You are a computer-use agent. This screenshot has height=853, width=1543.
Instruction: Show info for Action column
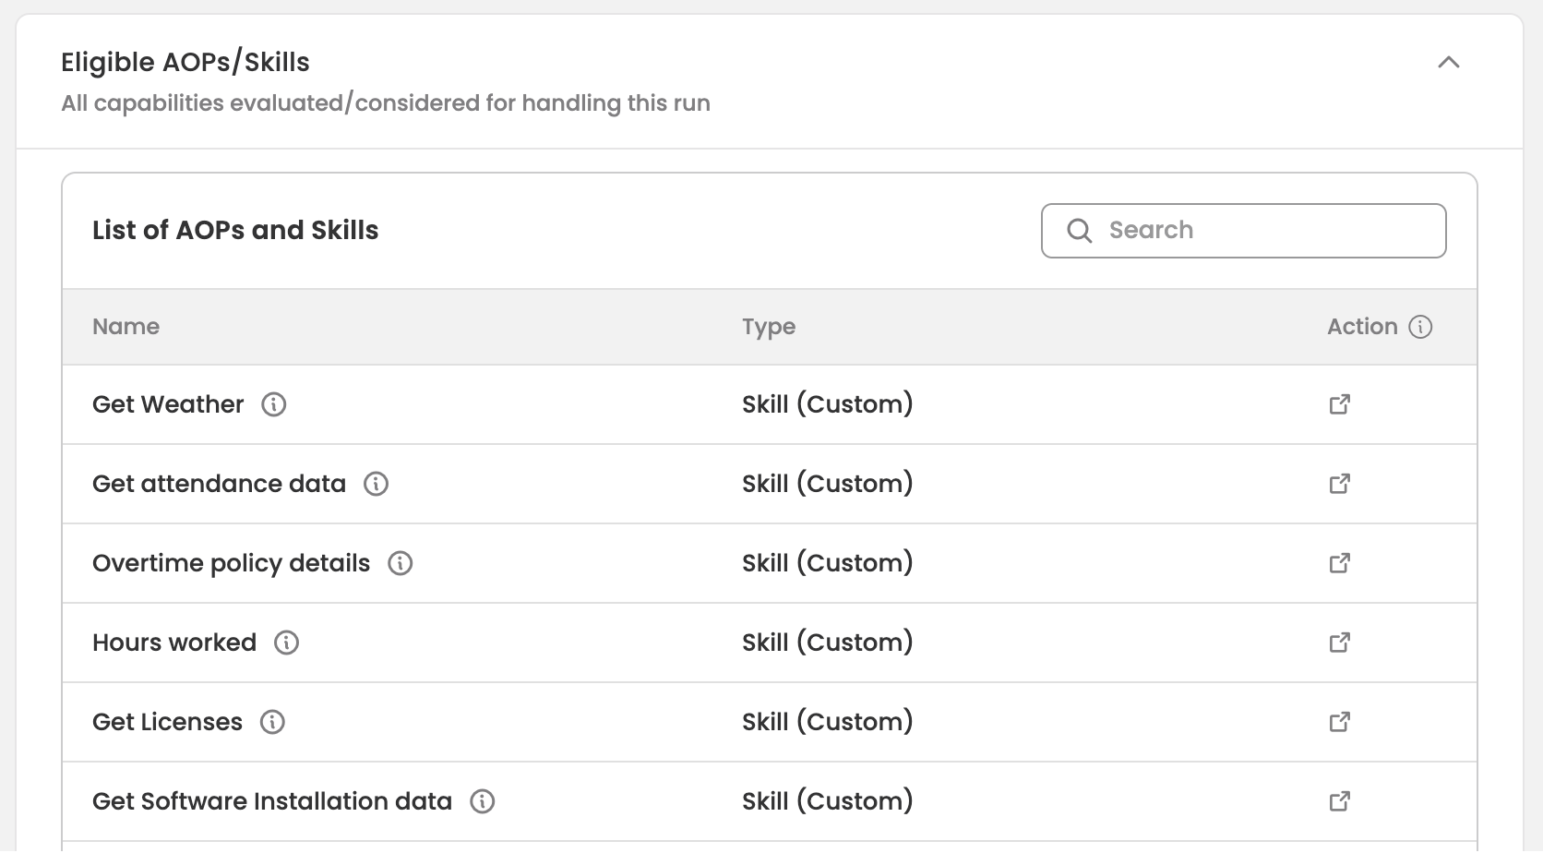pyautogui.click(x=1420, y=327)
